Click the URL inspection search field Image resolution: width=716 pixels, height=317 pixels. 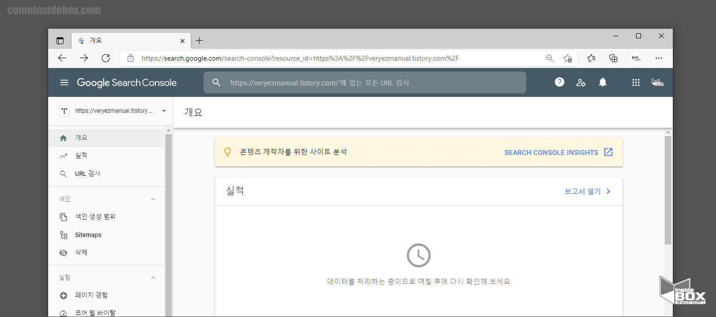click(364, 82)
